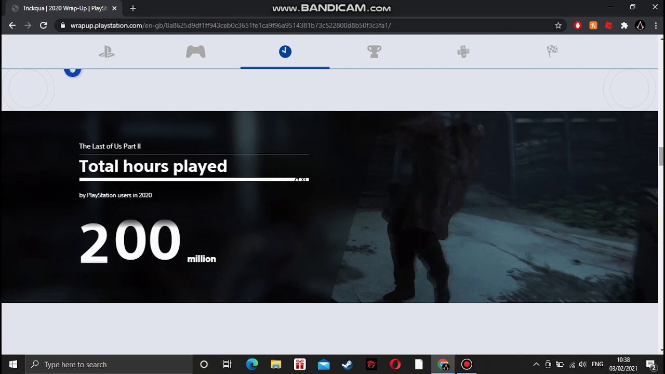This screenshot has width=665, height=374.
Task: Go to the checkered flags finish tab
Action: [552, 51]
